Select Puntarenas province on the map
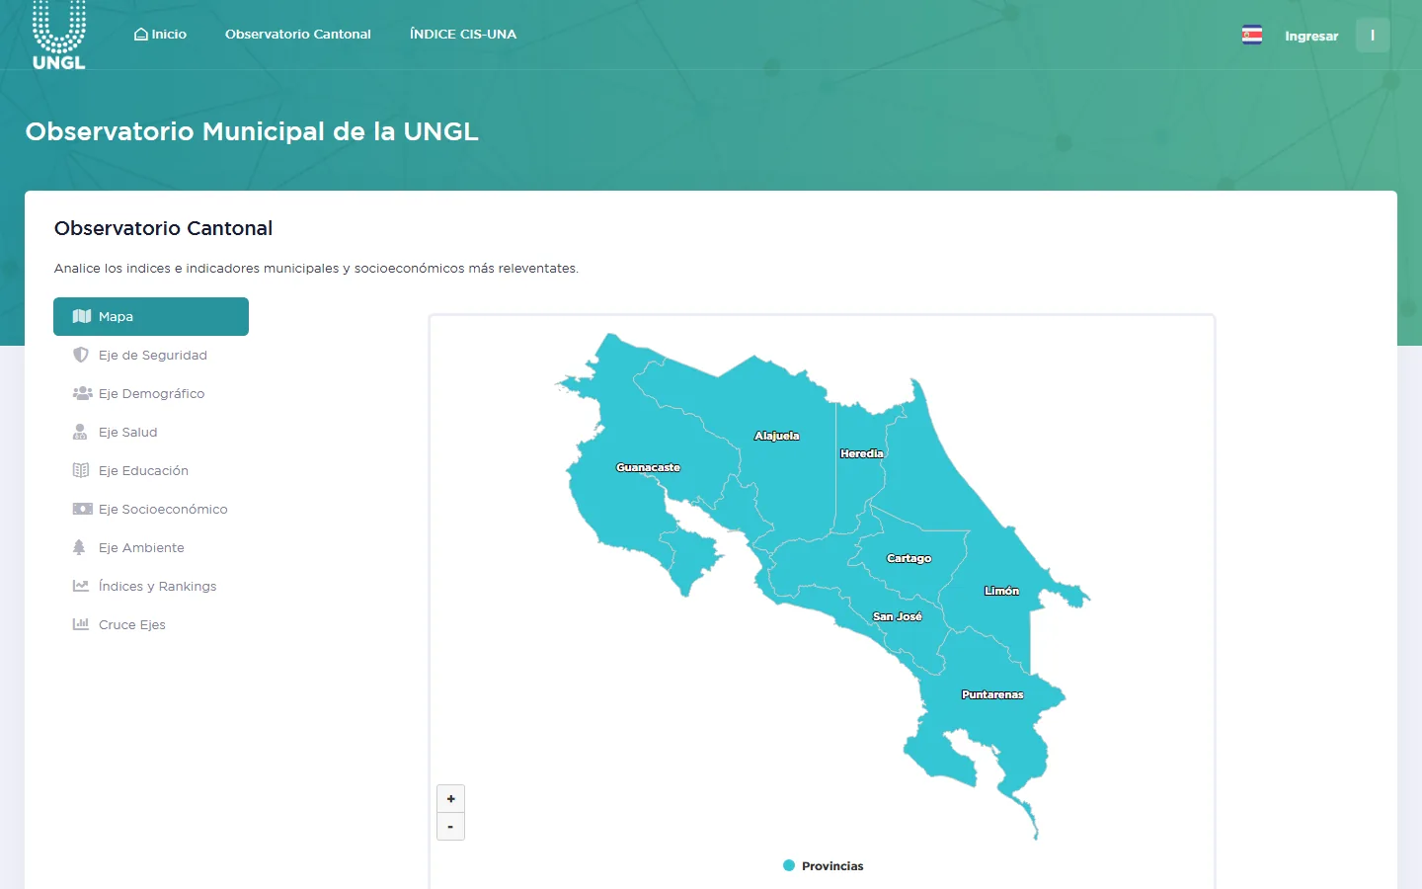This screenshot has width=1422, height=889. (992, 694)
